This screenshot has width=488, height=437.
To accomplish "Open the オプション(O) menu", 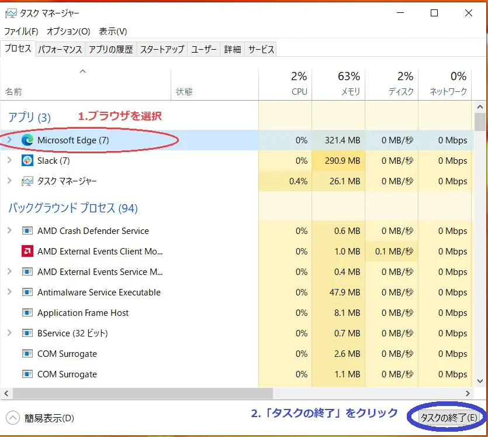I will 68,32.
